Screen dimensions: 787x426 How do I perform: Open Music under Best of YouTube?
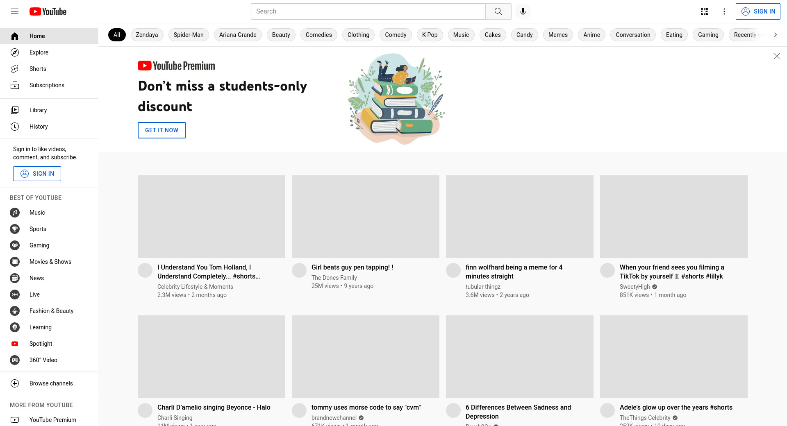[49, 213]
